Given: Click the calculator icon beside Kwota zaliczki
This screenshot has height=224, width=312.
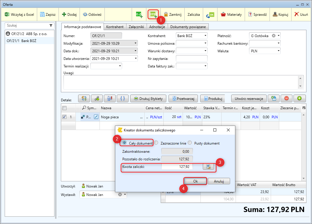Looking at the screenshot, I should point(208,166).
